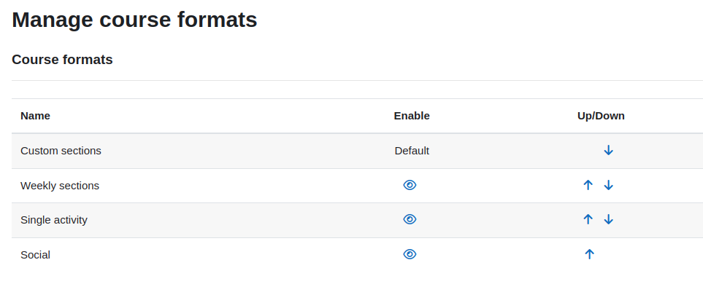
Task: Move Single activity format down
Action: tap(608, 219)
